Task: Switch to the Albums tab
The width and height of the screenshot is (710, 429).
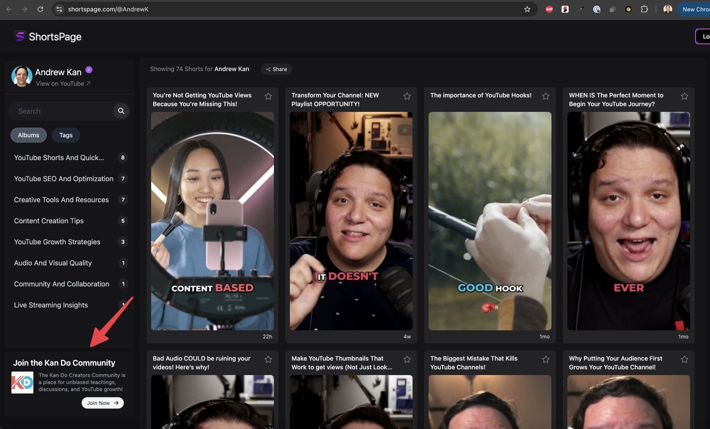Action: pyautogui.click(x=28, y=135)
